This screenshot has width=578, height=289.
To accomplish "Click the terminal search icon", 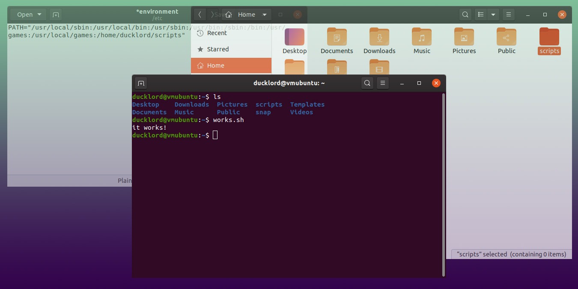I will 367,83.
